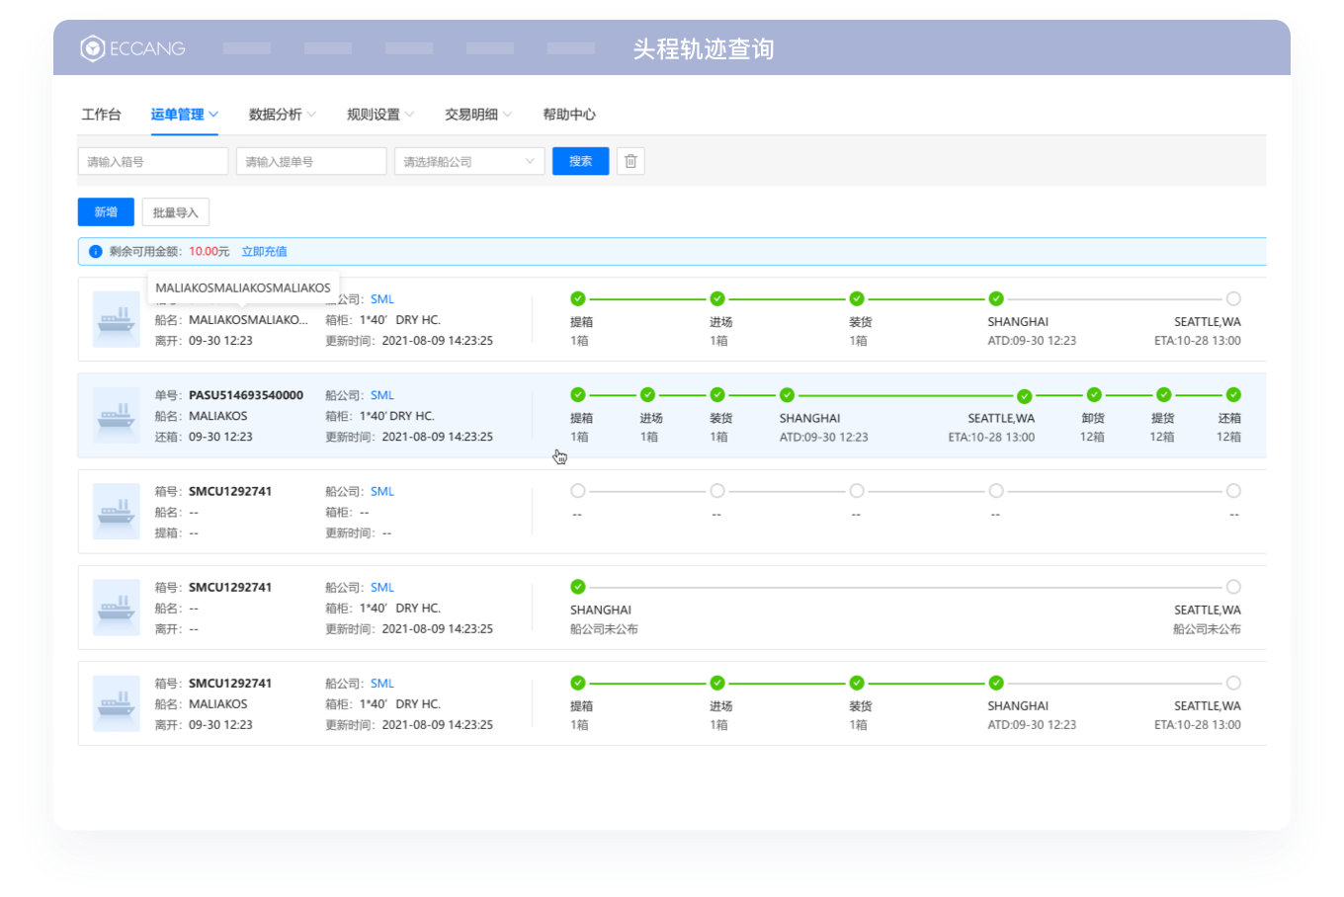Click the 提箱 check mark in MALIAKOSMALIAKO... row
1344x897 pixels.
[578, 298]
